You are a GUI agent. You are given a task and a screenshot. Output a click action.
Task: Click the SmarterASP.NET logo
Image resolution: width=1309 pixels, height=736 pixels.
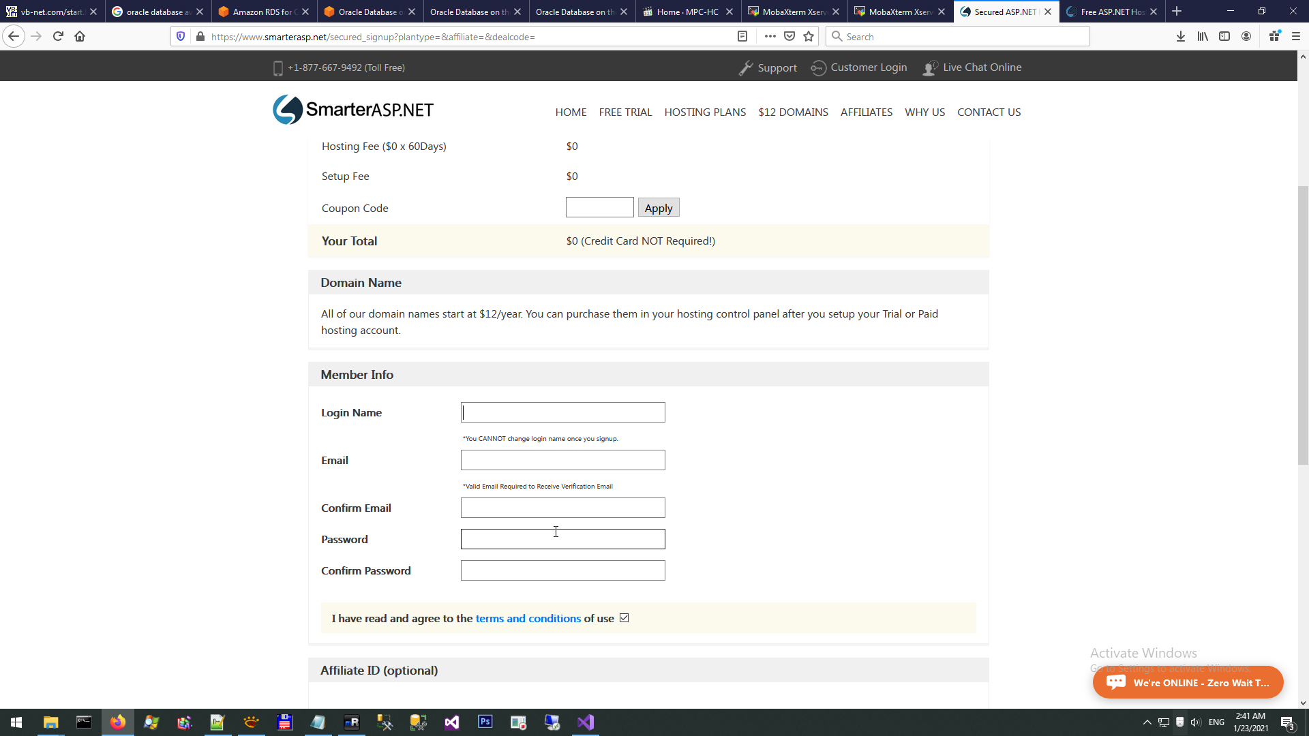click(x=353, y=110)
